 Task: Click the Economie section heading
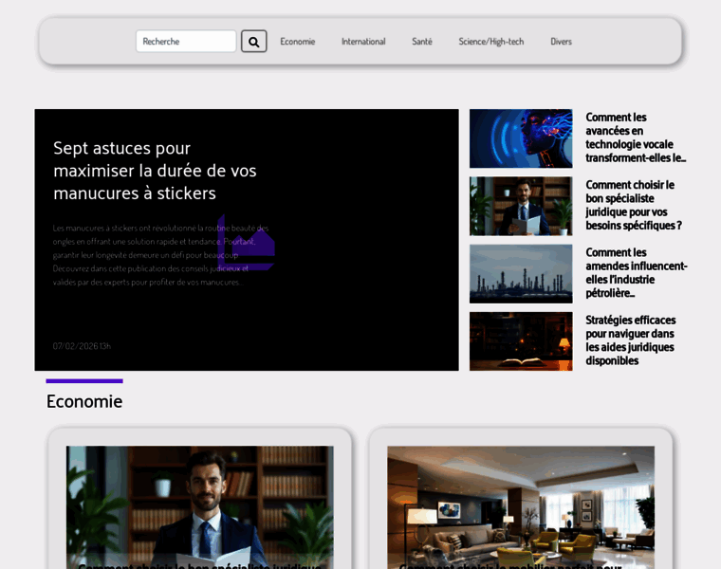point(84,401)
